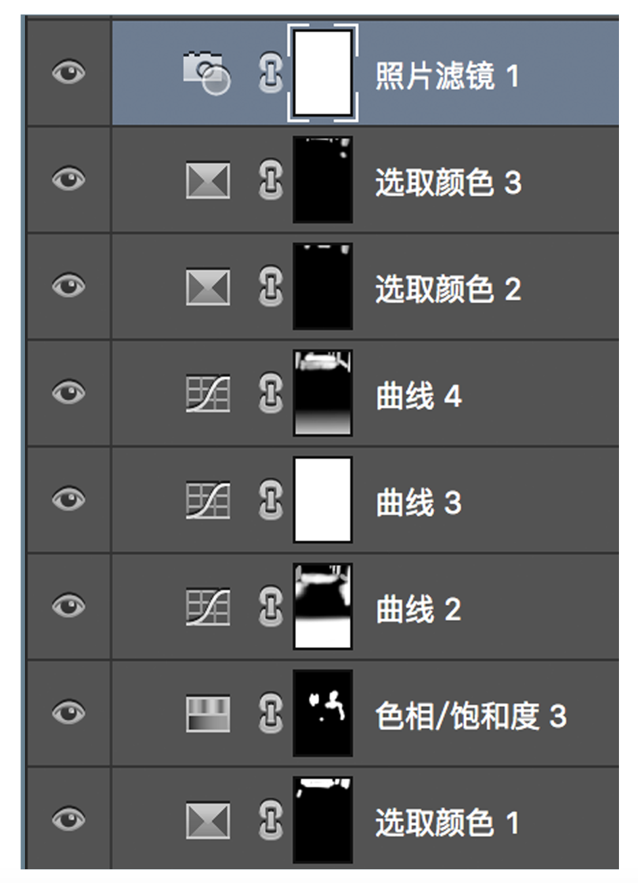The height and width of the screenshot is (883, 638).
Task: Hide the 照片滤镜 1 layer
Action: click(68, 72)
